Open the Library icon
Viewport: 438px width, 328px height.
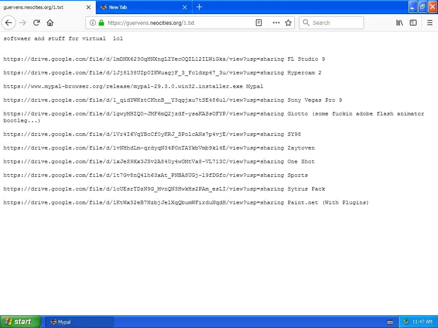(x=400, y=23)
